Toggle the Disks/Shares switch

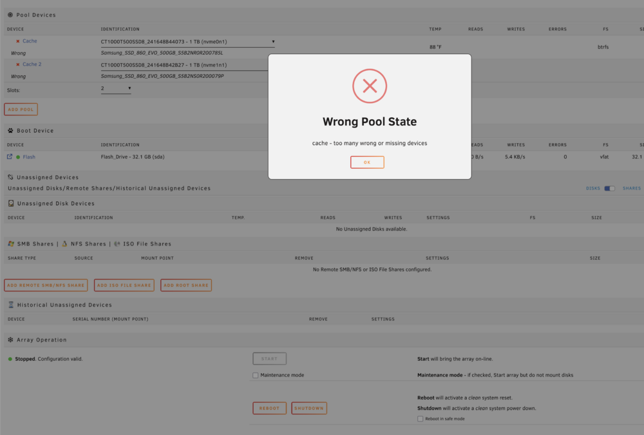(x=609, y=188)
